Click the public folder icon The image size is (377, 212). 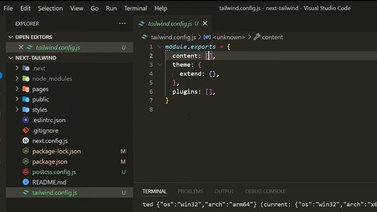pos(26,100)
